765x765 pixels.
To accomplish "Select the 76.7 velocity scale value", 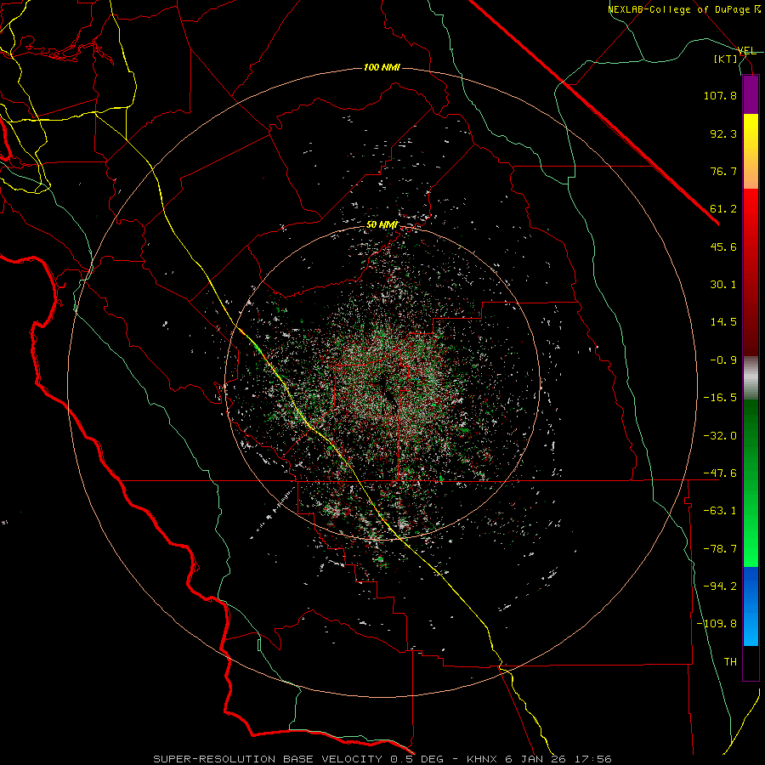I will point(723,171).
